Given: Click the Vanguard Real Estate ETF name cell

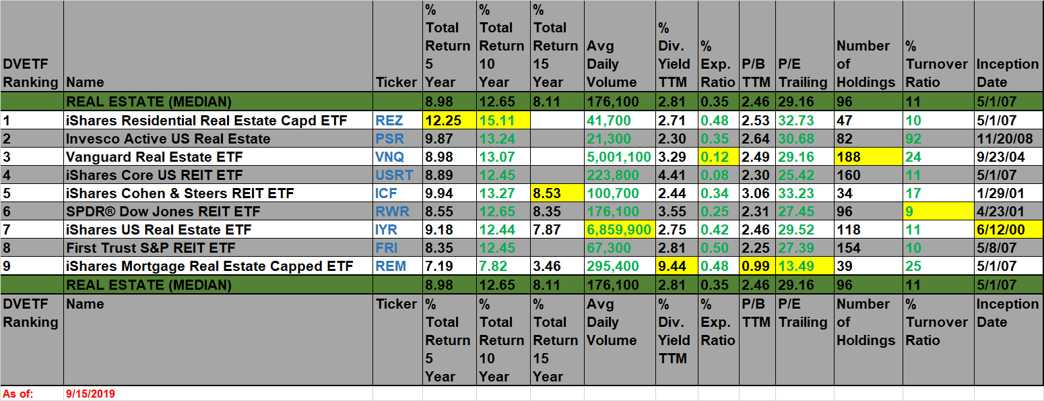Looking at the screenshot, I should coord(218,157).
